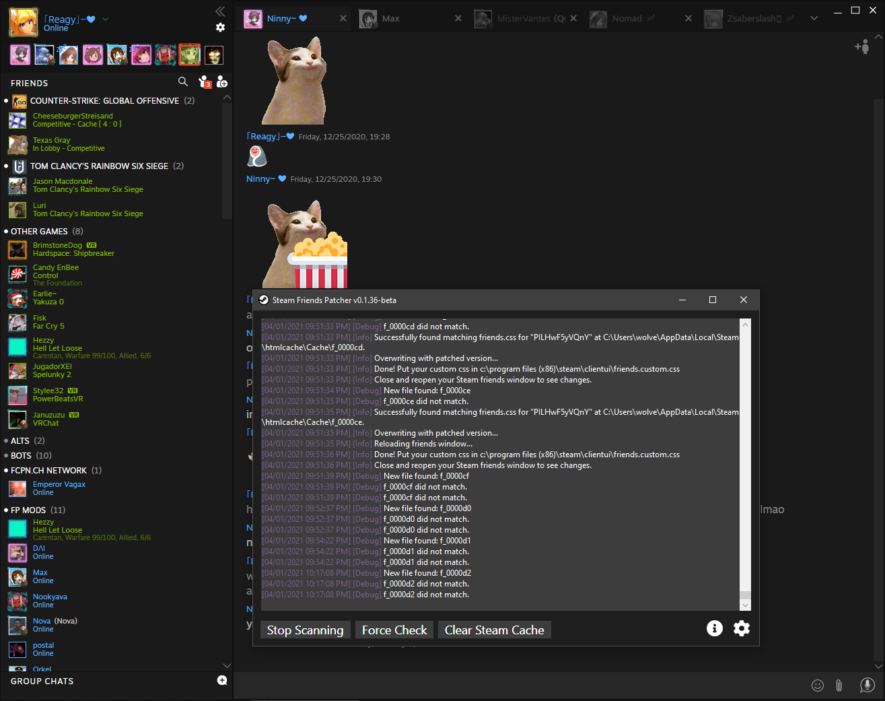This screenshot has height=701, width=885.
Task: Click Force Check button
Action: coord(394,630)
